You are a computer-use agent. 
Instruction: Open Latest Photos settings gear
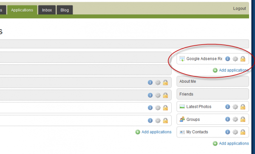click(x=235, y=107)
